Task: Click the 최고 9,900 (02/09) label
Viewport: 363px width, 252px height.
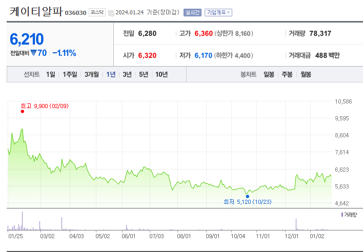Action: point(45,106)
